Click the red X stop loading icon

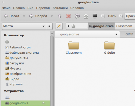pos(69,16)
